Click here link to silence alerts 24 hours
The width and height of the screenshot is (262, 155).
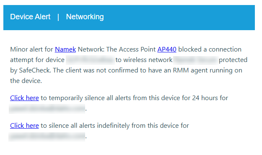coord(24,98)
